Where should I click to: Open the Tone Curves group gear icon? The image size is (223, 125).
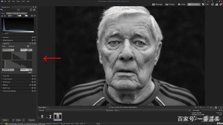[x=32, y=79]
